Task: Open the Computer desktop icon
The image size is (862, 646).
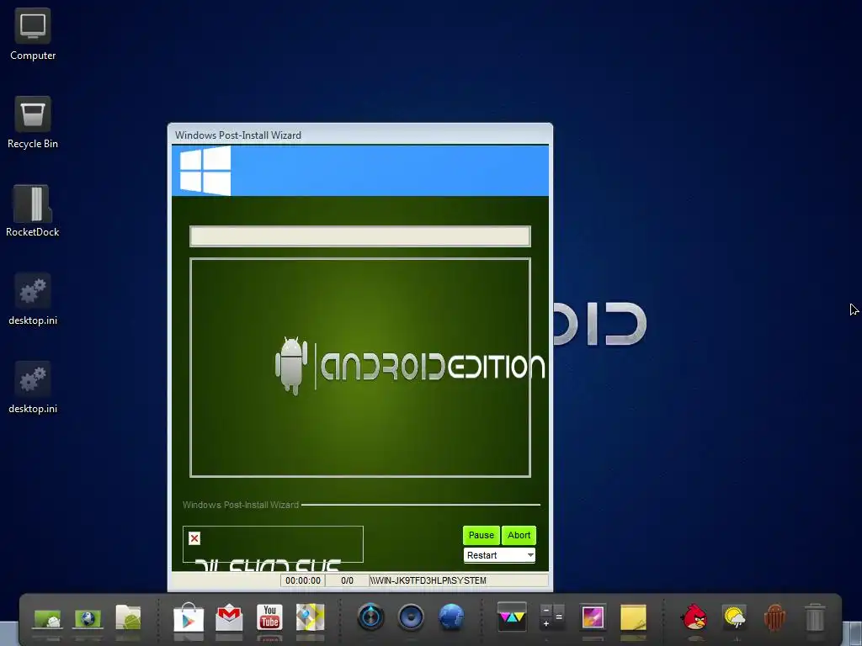Action: (x=33, y=34)
